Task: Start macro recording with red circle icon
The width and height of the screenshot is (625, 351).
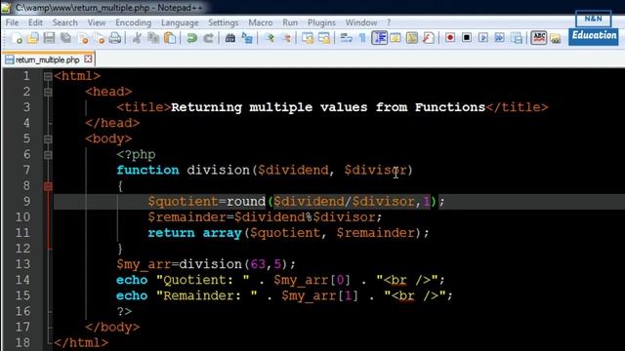Action: (x=450, y=38)
